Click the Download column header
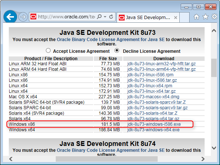The image size is (220, 165). (x=164, y=59)
